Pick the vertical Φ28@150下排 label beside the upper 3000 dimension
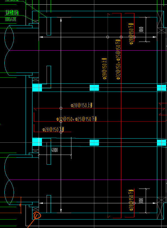This screenshot has width=167, height=228. point(131,34)
